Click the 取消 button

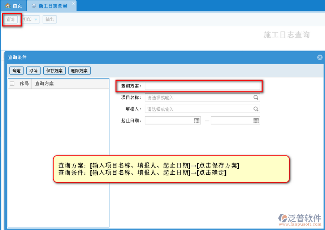pyautogui.click(x=33, y=71)
